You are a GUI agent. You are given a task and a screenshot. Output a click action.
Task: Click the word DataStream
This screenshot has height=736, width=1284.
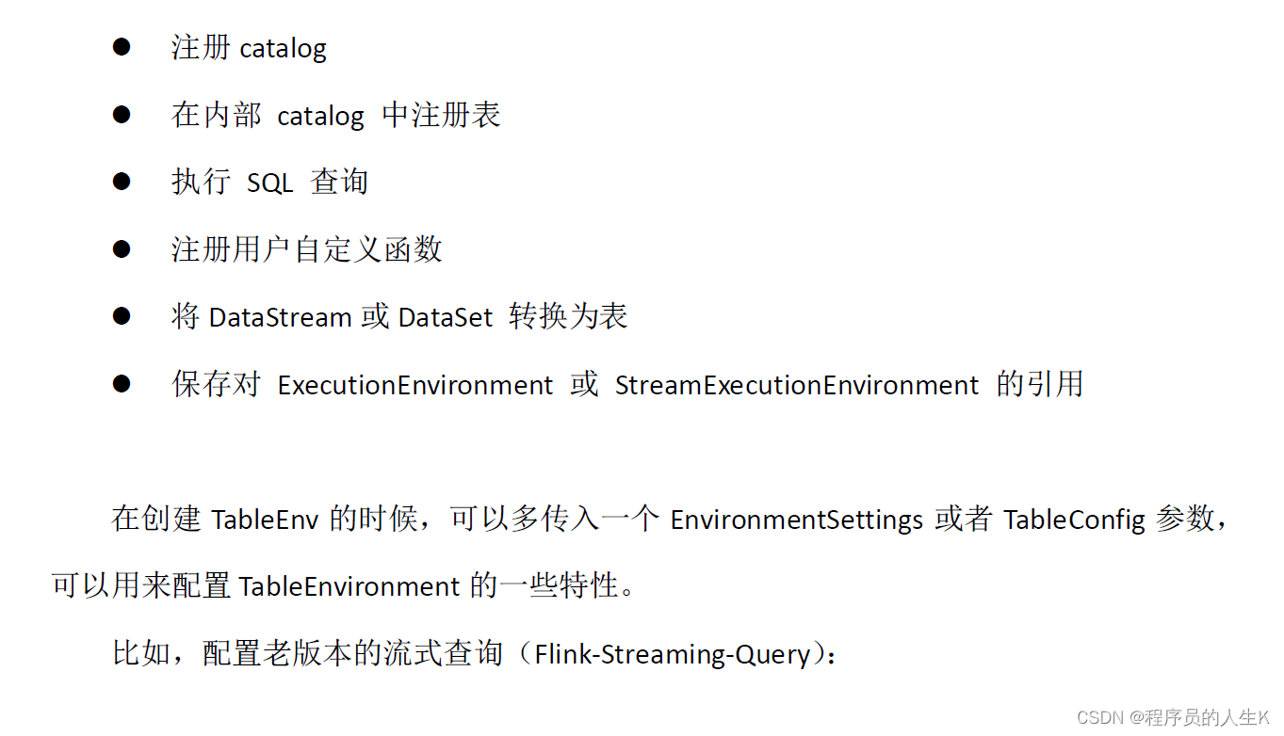coord(280,318)
